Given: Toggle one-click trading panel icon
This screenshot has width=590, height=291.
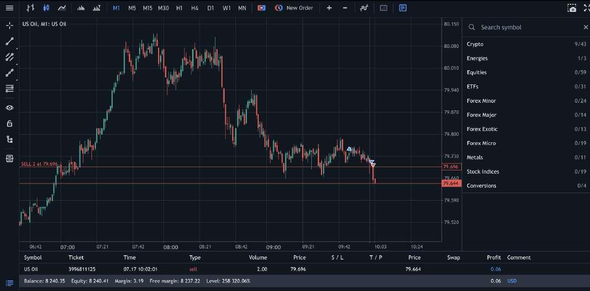Looking at the screenshot, I should [x=261, y=8].
